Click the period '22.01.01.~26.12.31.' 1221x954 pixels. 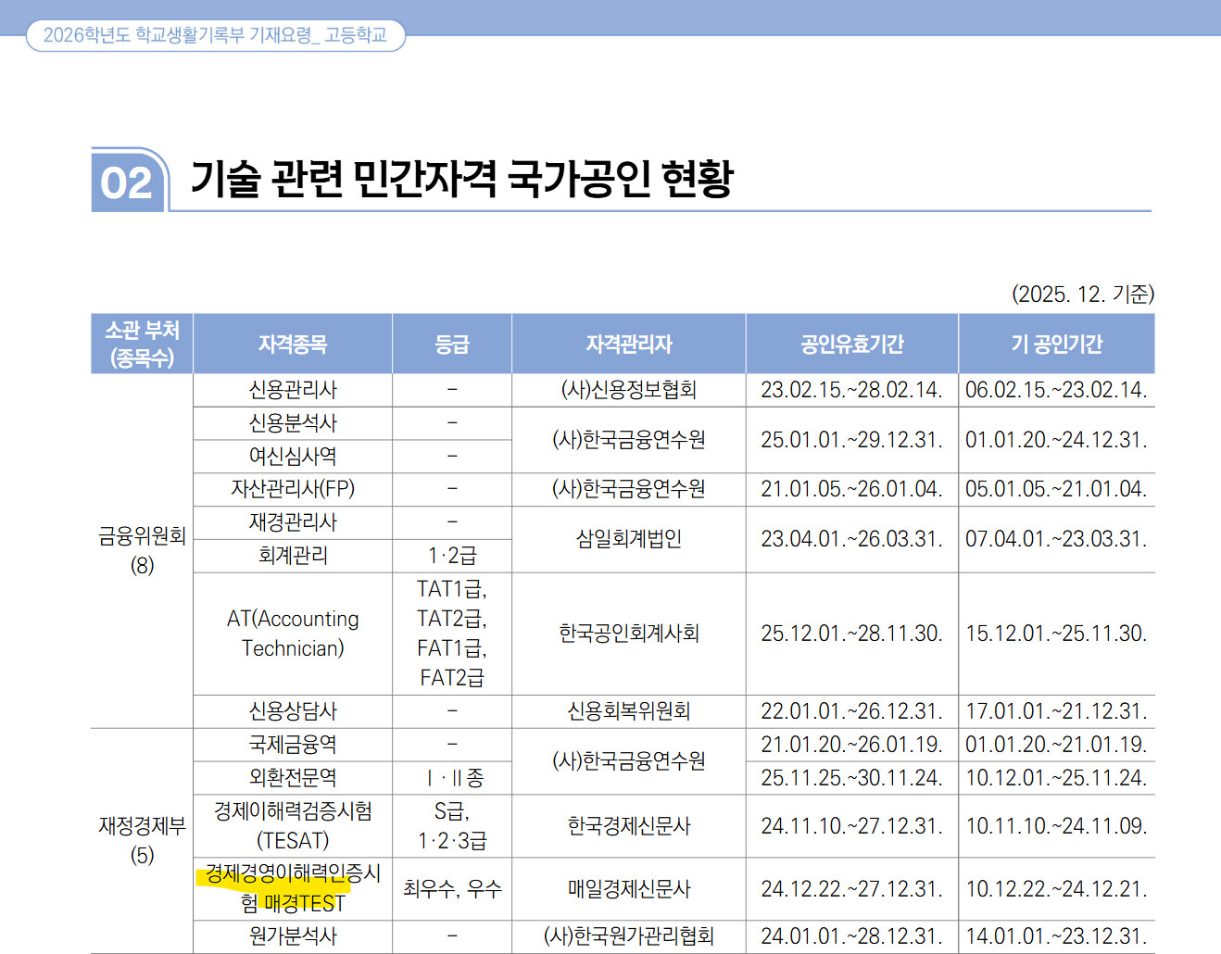point(852,711)
